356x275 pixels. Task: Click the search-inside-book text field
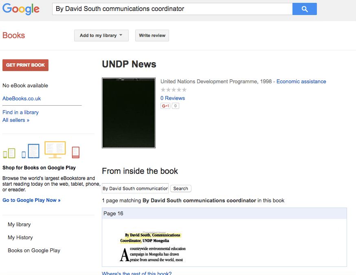pyautogui.click(x=135, y=188)
